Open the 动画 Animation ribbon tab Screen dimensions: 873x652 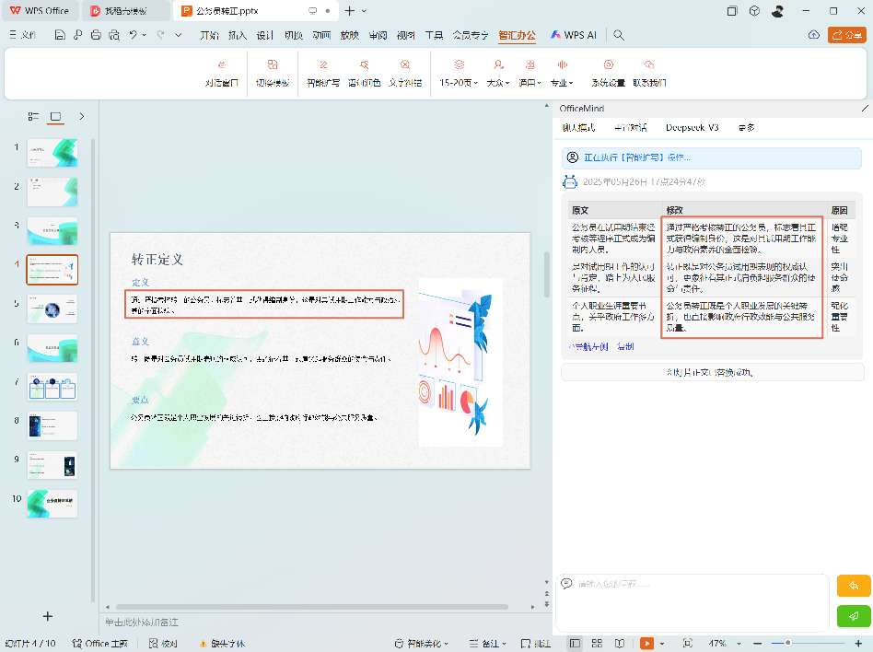click(x=321, y=35)
